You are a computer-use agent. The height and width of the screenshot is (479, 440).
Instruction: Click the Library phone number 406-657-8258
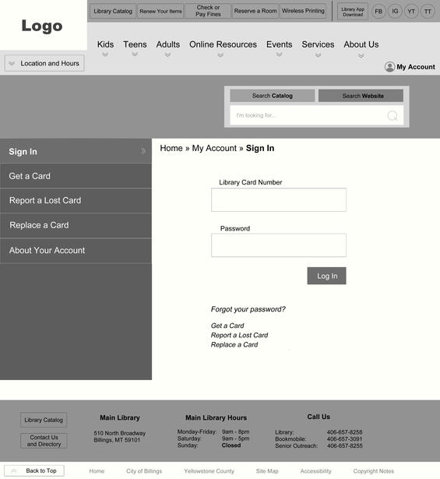(344, 432)
